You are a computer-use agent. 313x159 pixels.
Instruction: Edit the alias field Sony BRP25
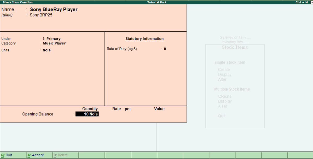[41, 15]
